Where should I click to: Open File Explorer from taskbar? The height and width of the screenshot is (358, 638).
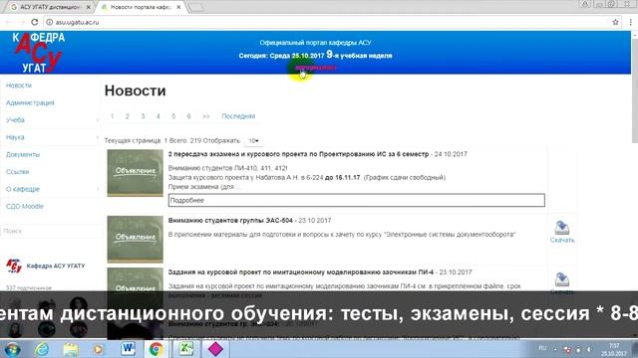[71, 349]
